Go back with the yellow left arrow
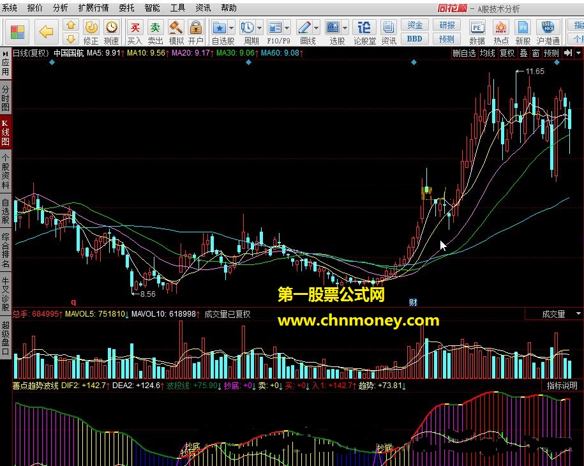The image size is (584, 466). (x=46, y=32)
